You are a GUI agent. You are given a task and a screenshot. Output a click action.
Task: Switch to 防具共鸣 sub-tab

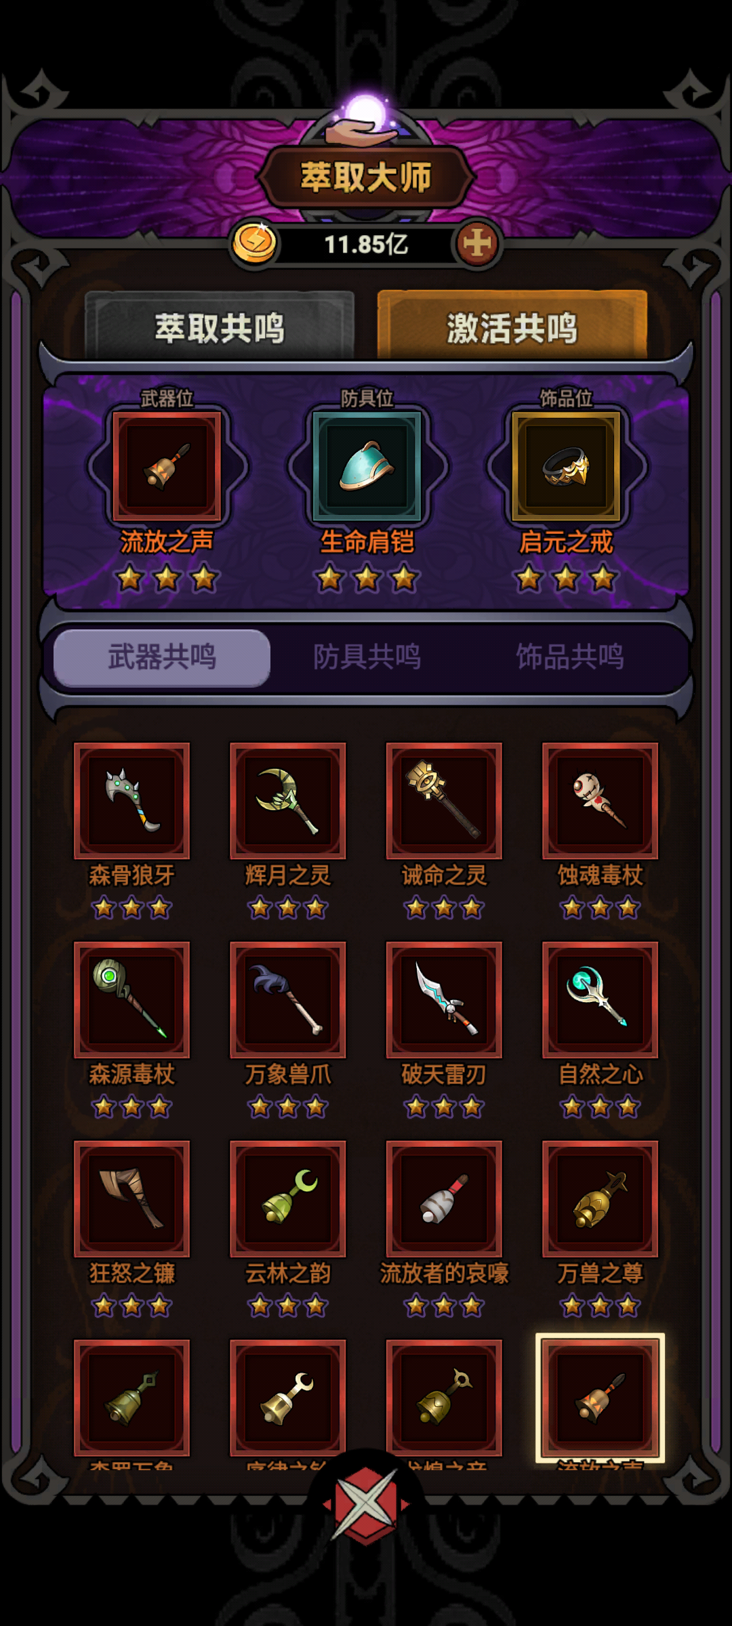click(367, 656)
